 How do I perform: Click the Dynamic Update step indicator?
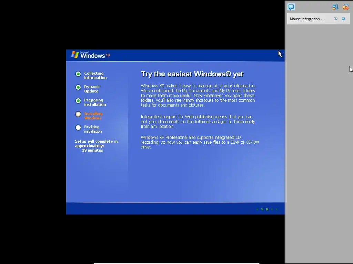tap(78, 87)
